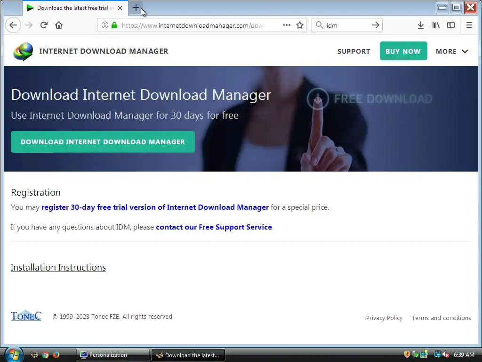
Task: Click the green padlock security icon
Action: tap(114, 25)
